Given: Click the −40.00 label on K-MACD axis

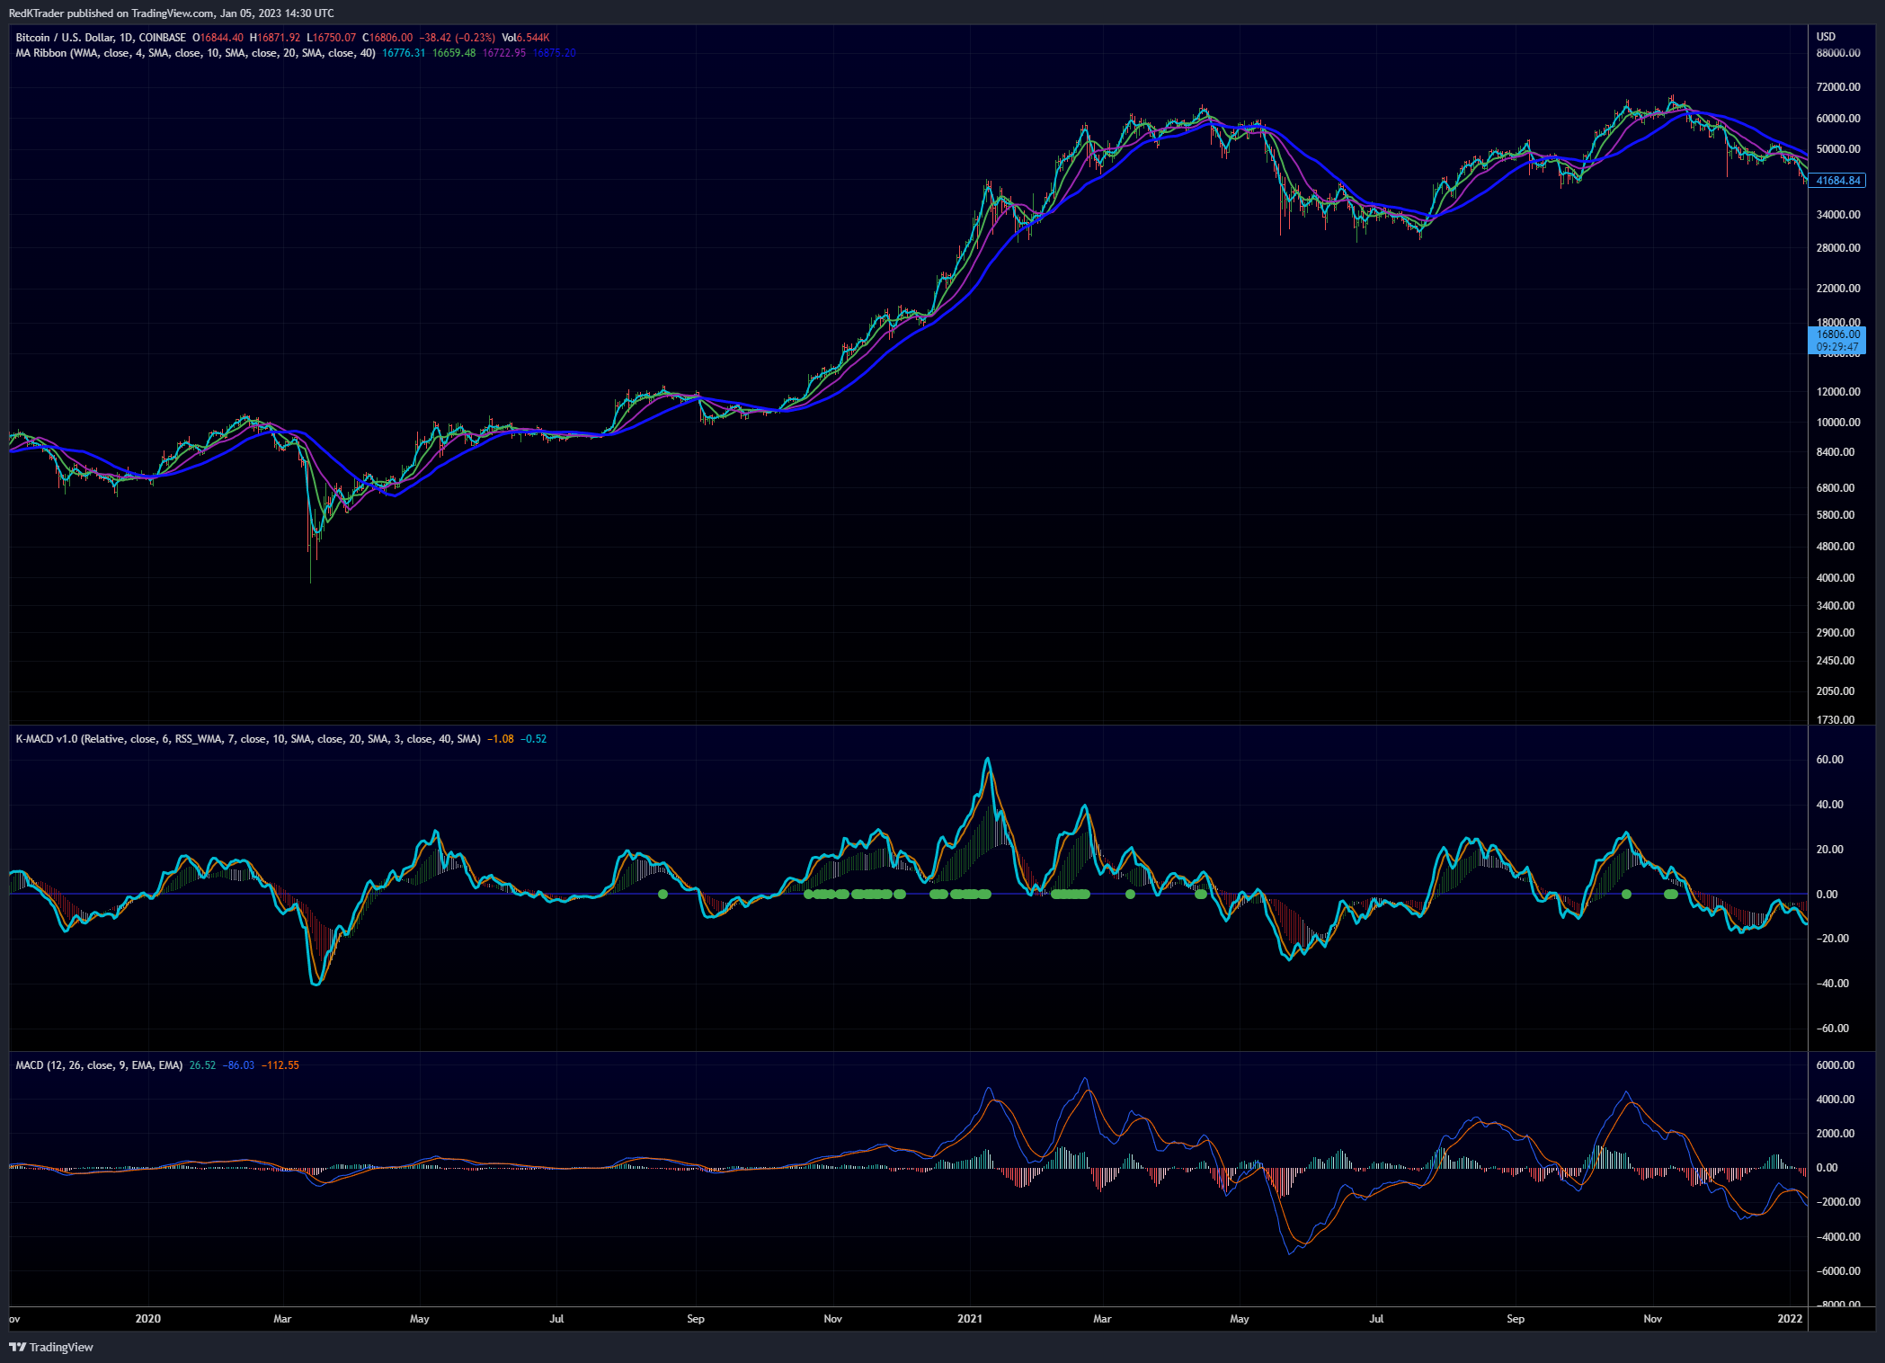Looking at the screenshot, I should pos(1832,984).
